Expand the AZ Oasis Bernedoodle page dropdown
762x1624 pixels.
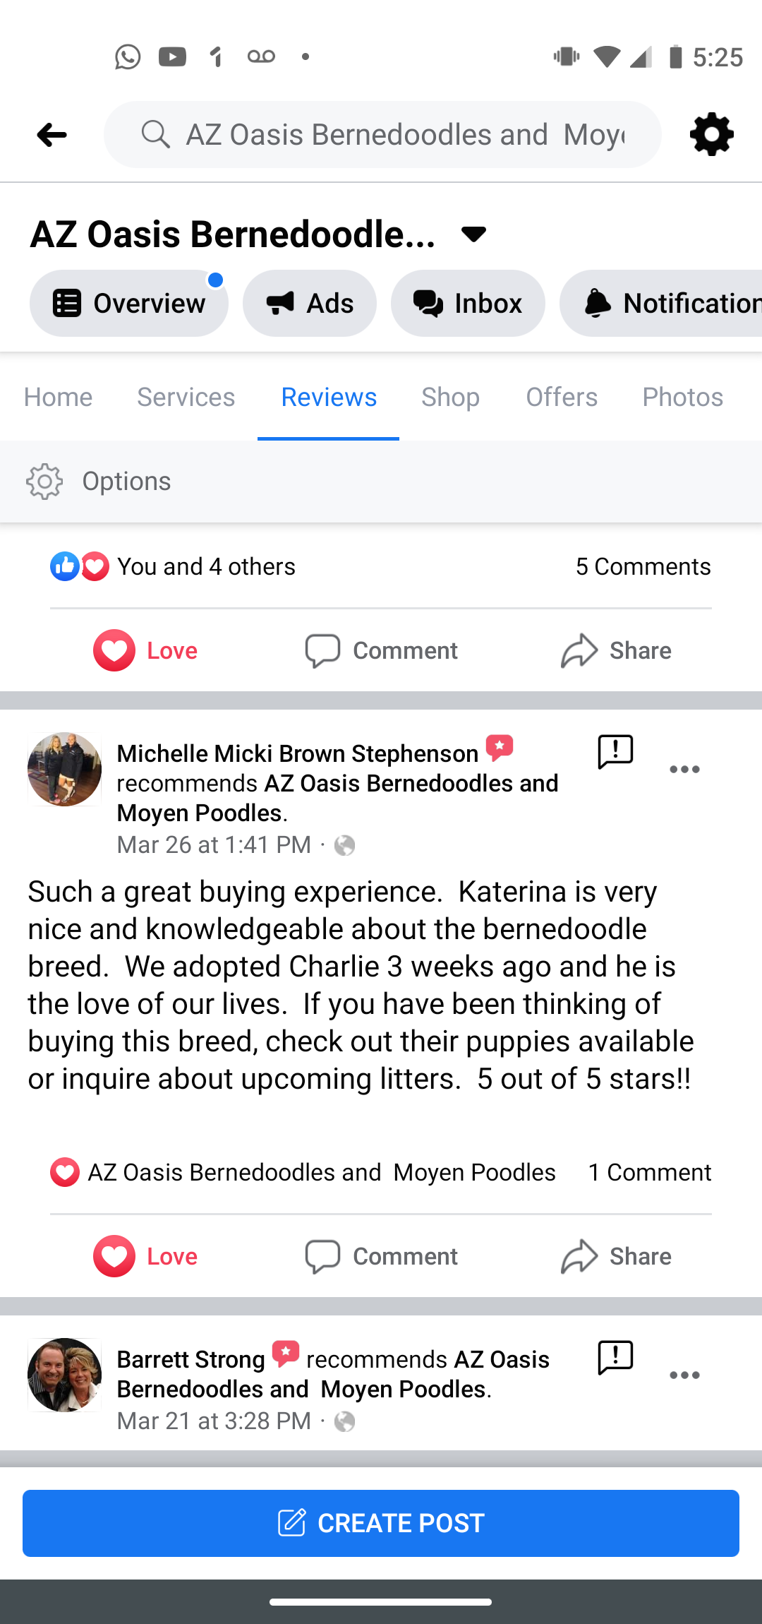tap(473, 234)
